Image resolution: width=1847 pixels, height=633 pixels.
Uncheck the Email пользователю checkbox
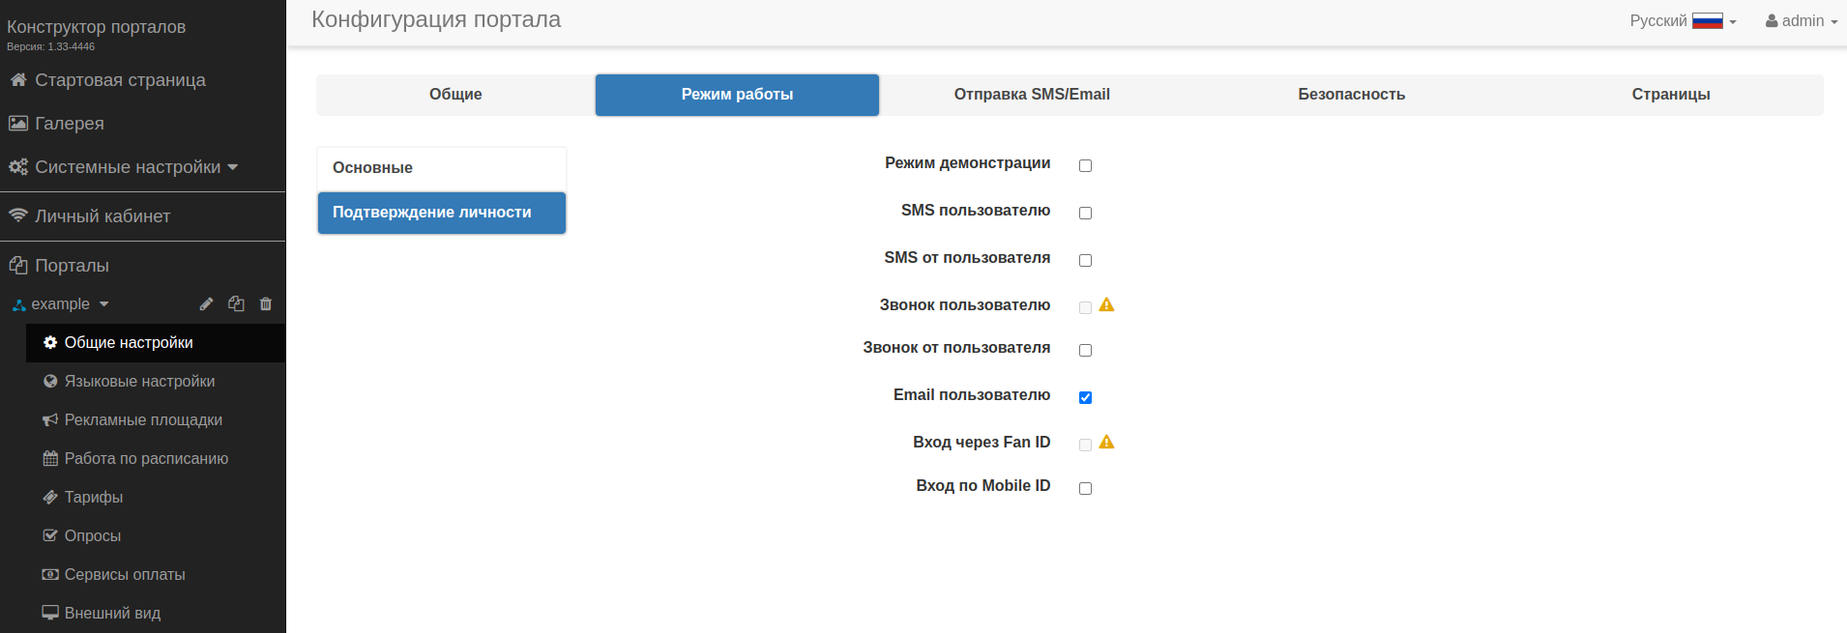(1085, 398)
